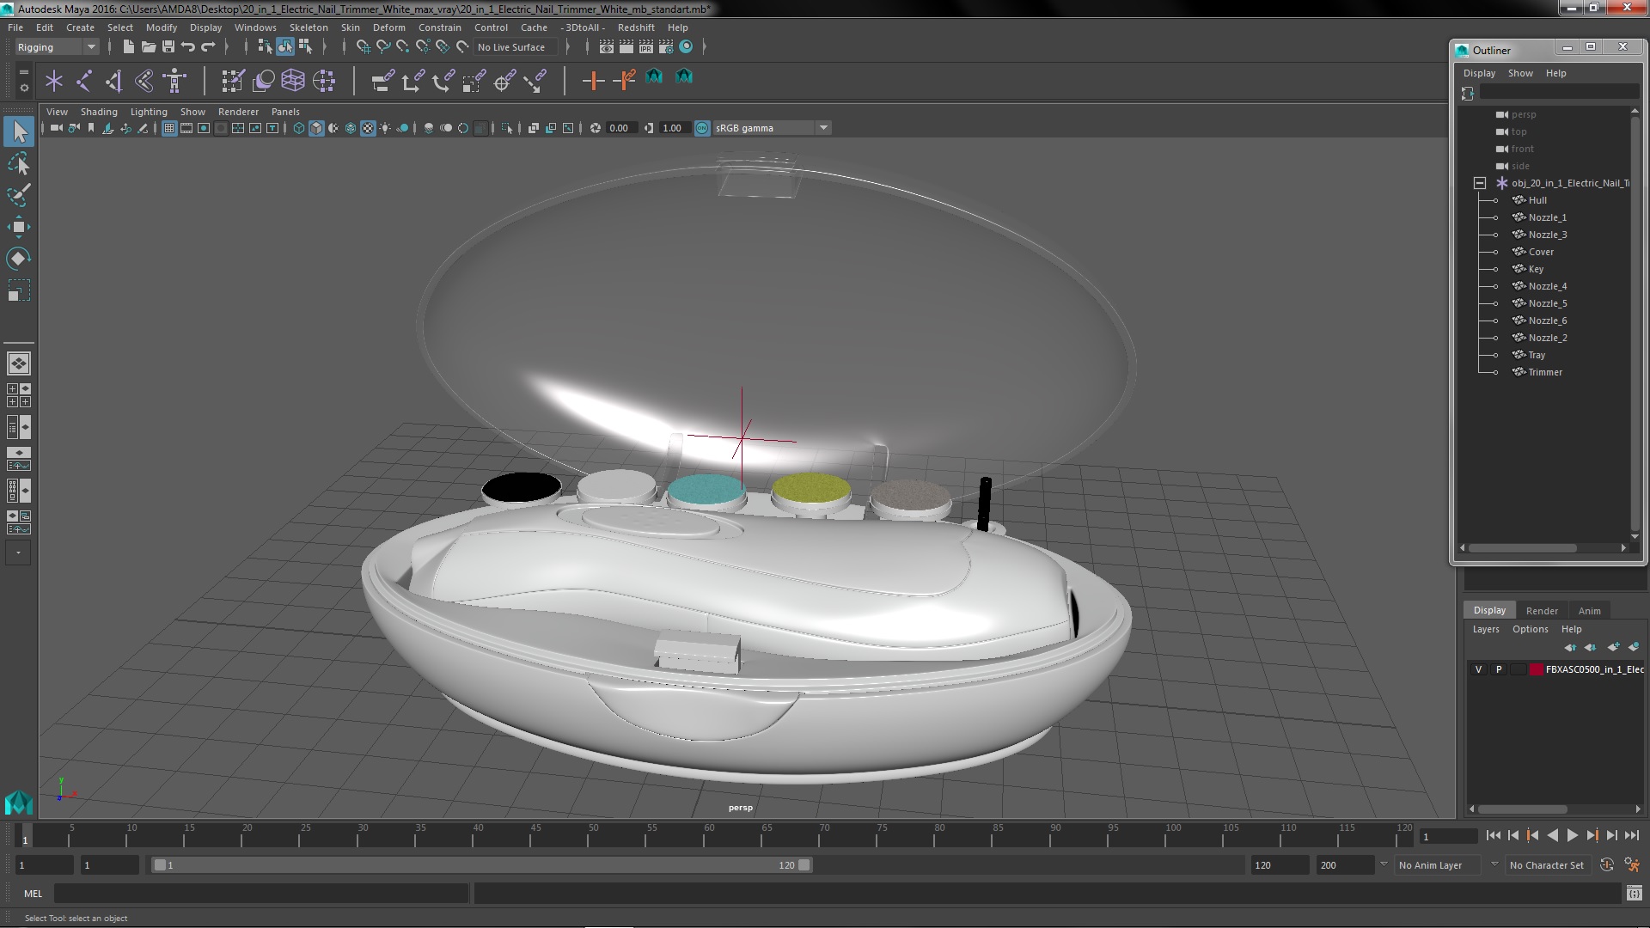Choose the Move tool in toolbox
This screenshot has width=1650, height=928.
coord(19,227)
